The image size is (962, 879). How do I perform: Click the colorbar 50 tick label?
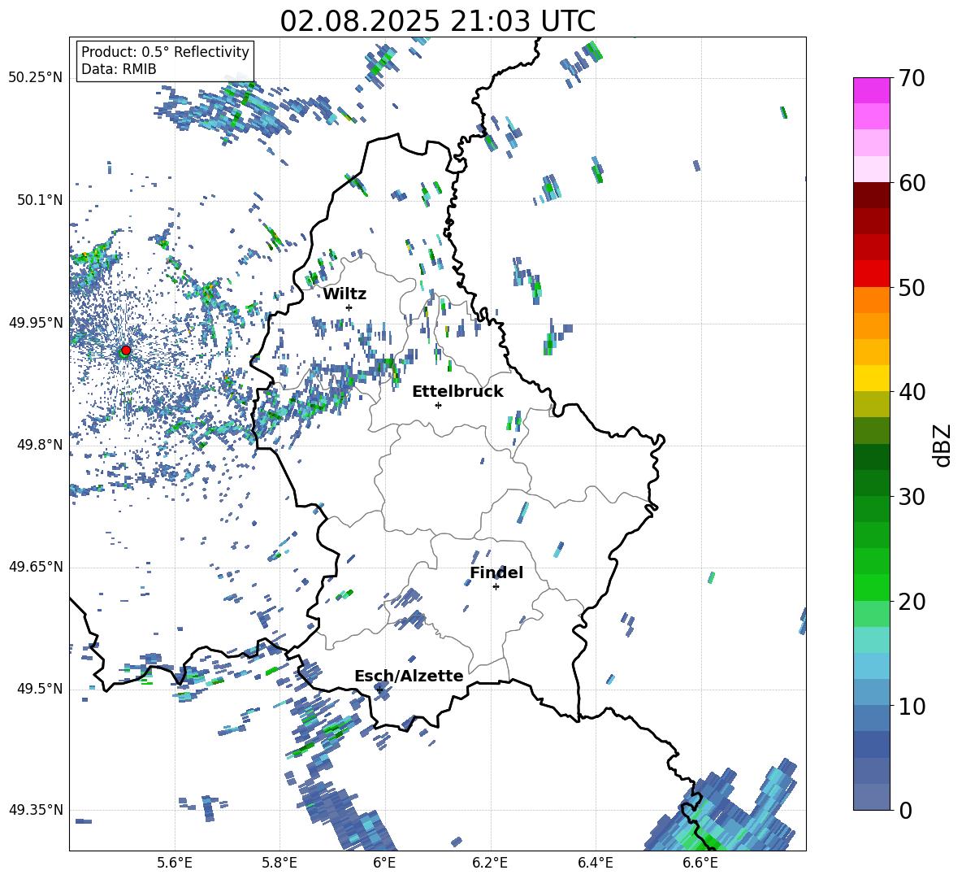click(x=911, y=288)
